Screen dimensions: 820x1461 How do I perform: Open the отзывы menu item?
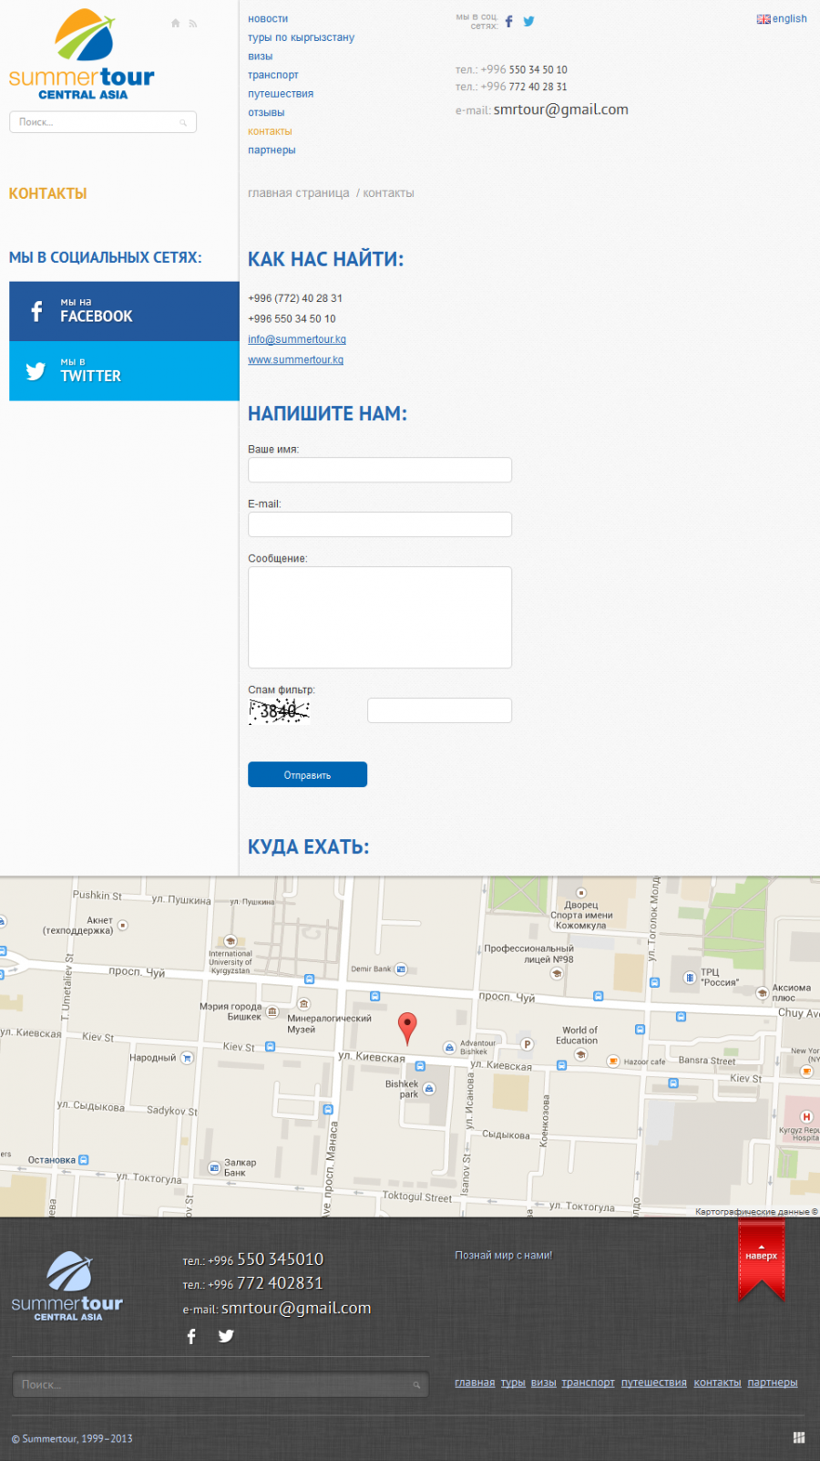(266, 113)
